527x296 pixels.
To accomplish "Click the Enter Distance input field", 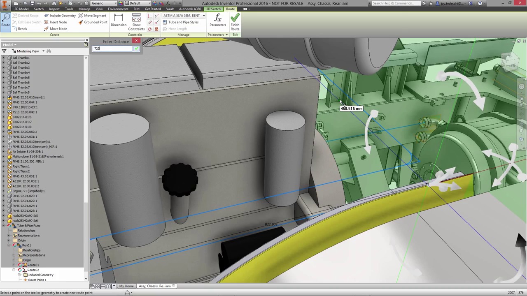I will click(112, 49).
